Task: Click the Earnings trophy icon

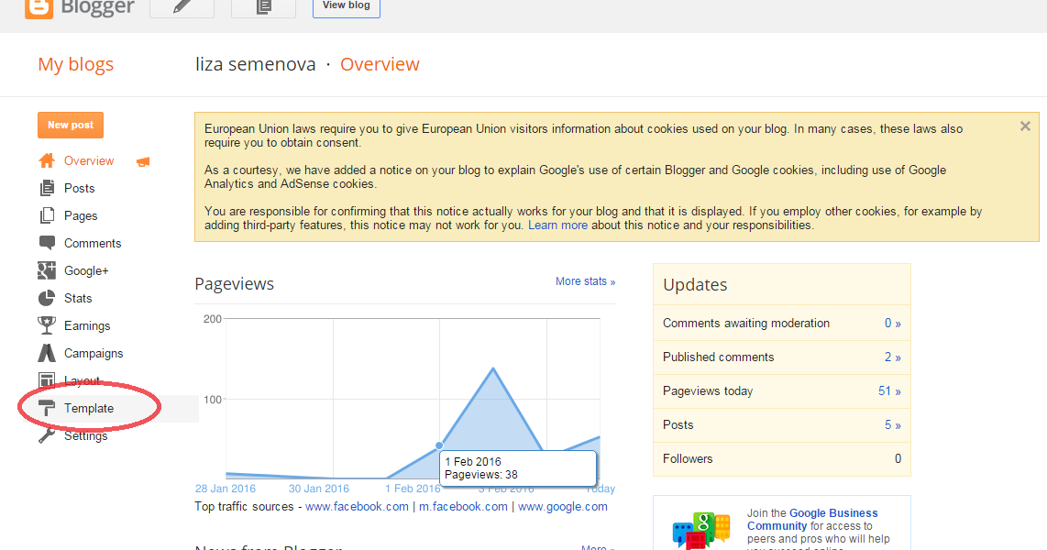Action: click(x=47, y=325)
